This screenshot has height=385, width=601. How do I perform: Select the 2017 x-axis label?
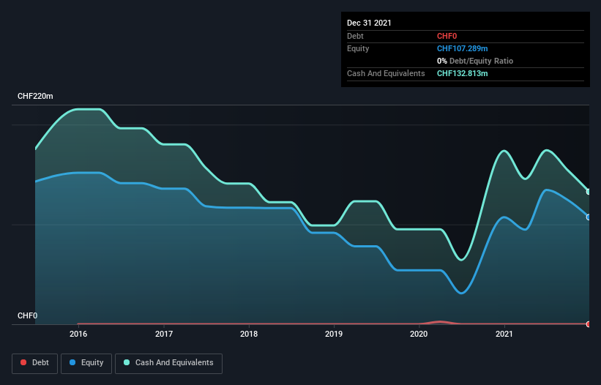pyautogui.click(x=164, y=334)
